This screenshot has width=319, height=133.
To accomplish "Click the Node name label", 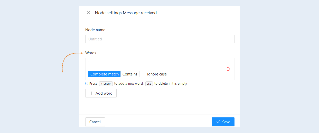I will [95, 30].
